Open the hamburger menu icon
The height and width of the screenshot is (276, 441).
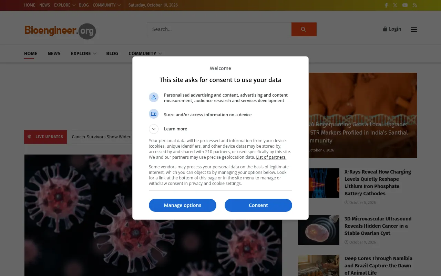click(x=414, y=29)
